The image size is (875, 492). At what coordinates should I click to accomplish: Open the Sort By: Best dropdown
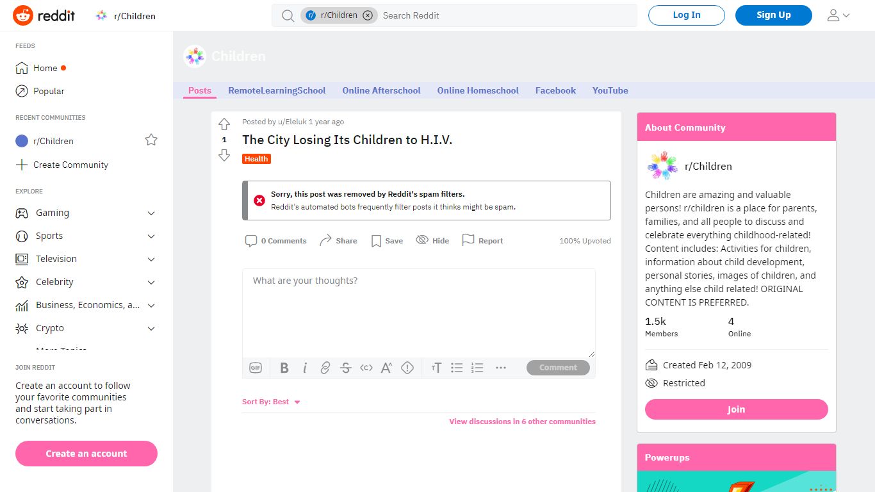272,402
